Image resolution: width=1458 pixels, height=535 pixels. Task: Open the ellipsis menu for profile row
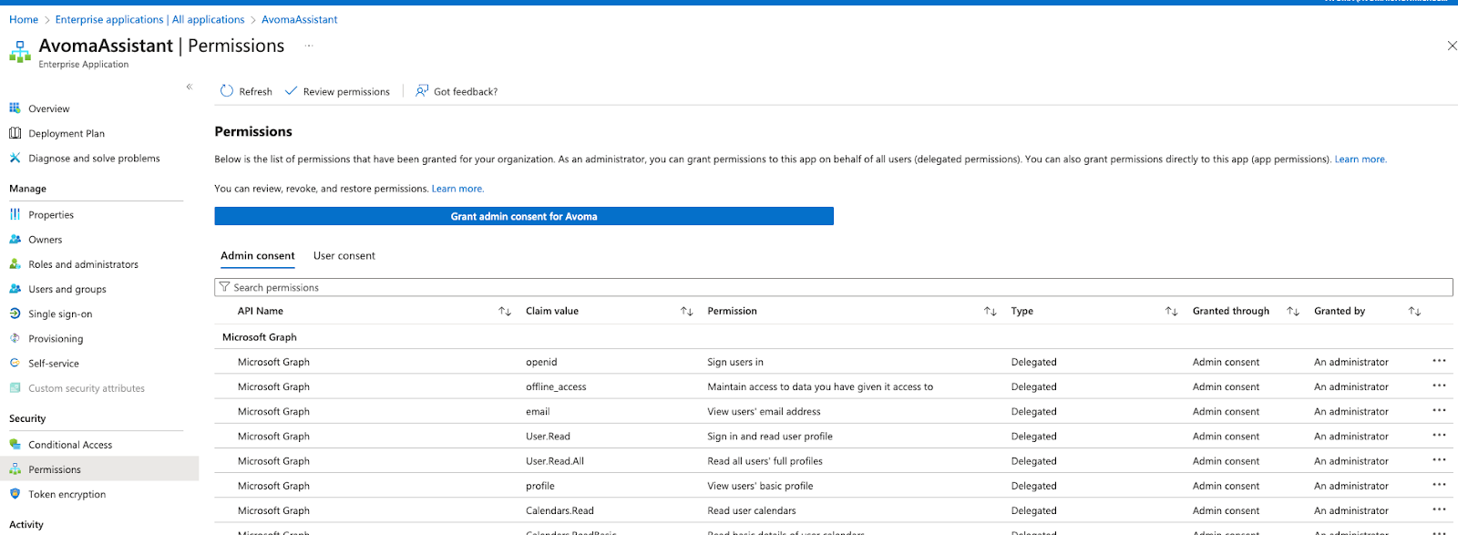1439,484
